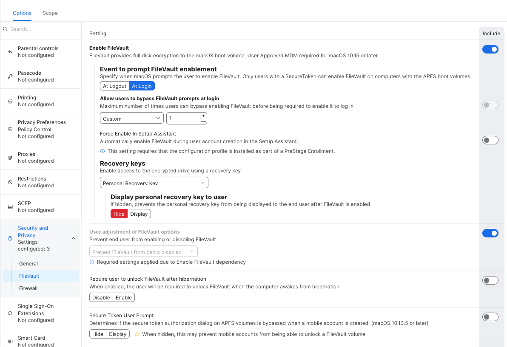The height and width of the screenshot is (347, 507).
Task: Click the Passcode key icon
Action: click(x=10, y=76)
